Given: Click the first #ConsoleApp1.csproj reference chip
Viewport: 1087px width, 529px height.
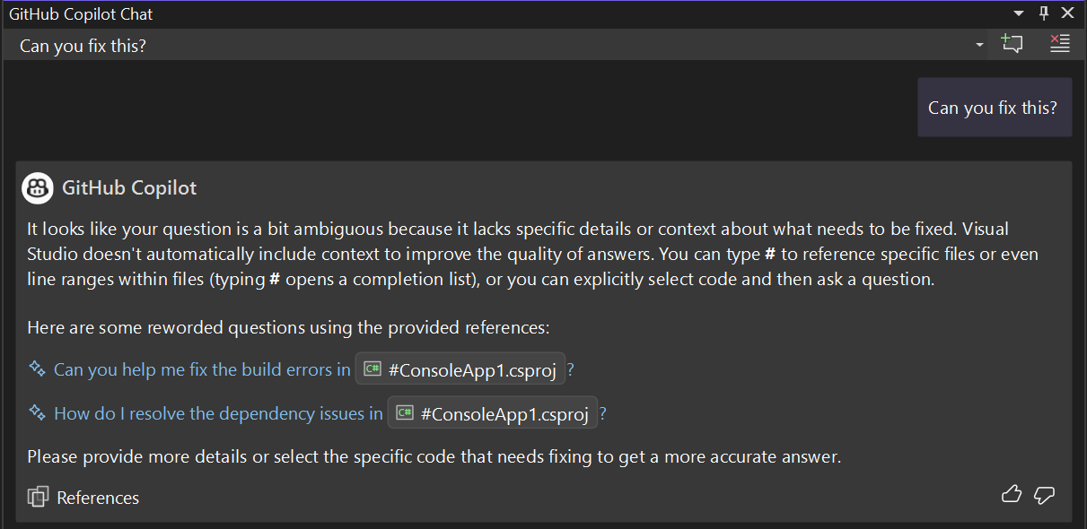Looking at the screenshot, I should tap(460, 369).
